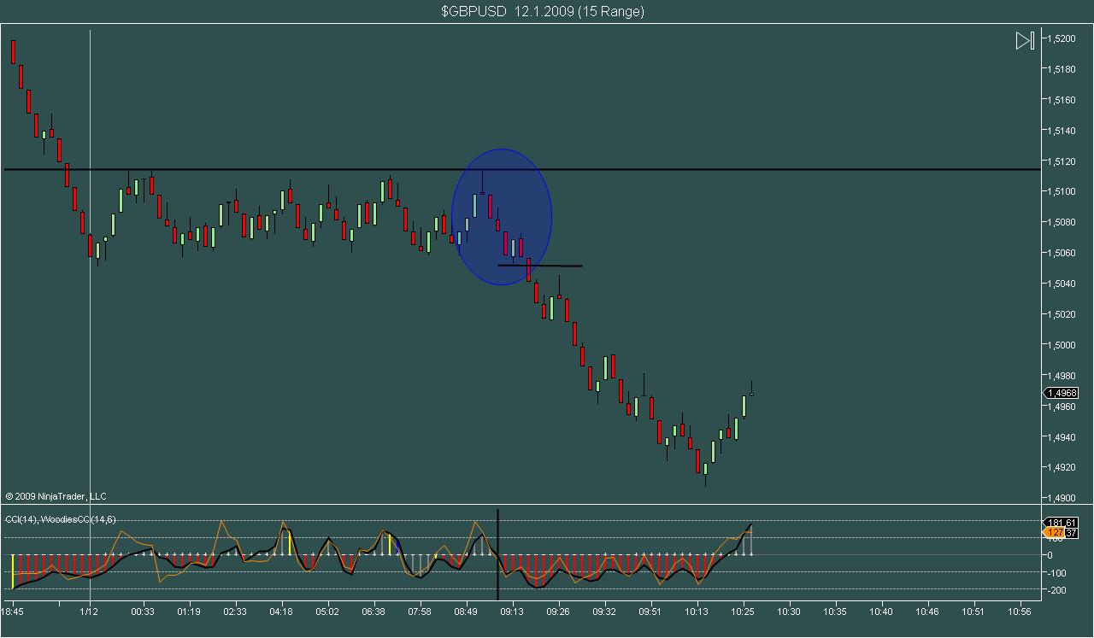This screenshot has height=638, width=1094.
Task: Click the 1,5040 price axis label
Action: tap(1063, 284)
